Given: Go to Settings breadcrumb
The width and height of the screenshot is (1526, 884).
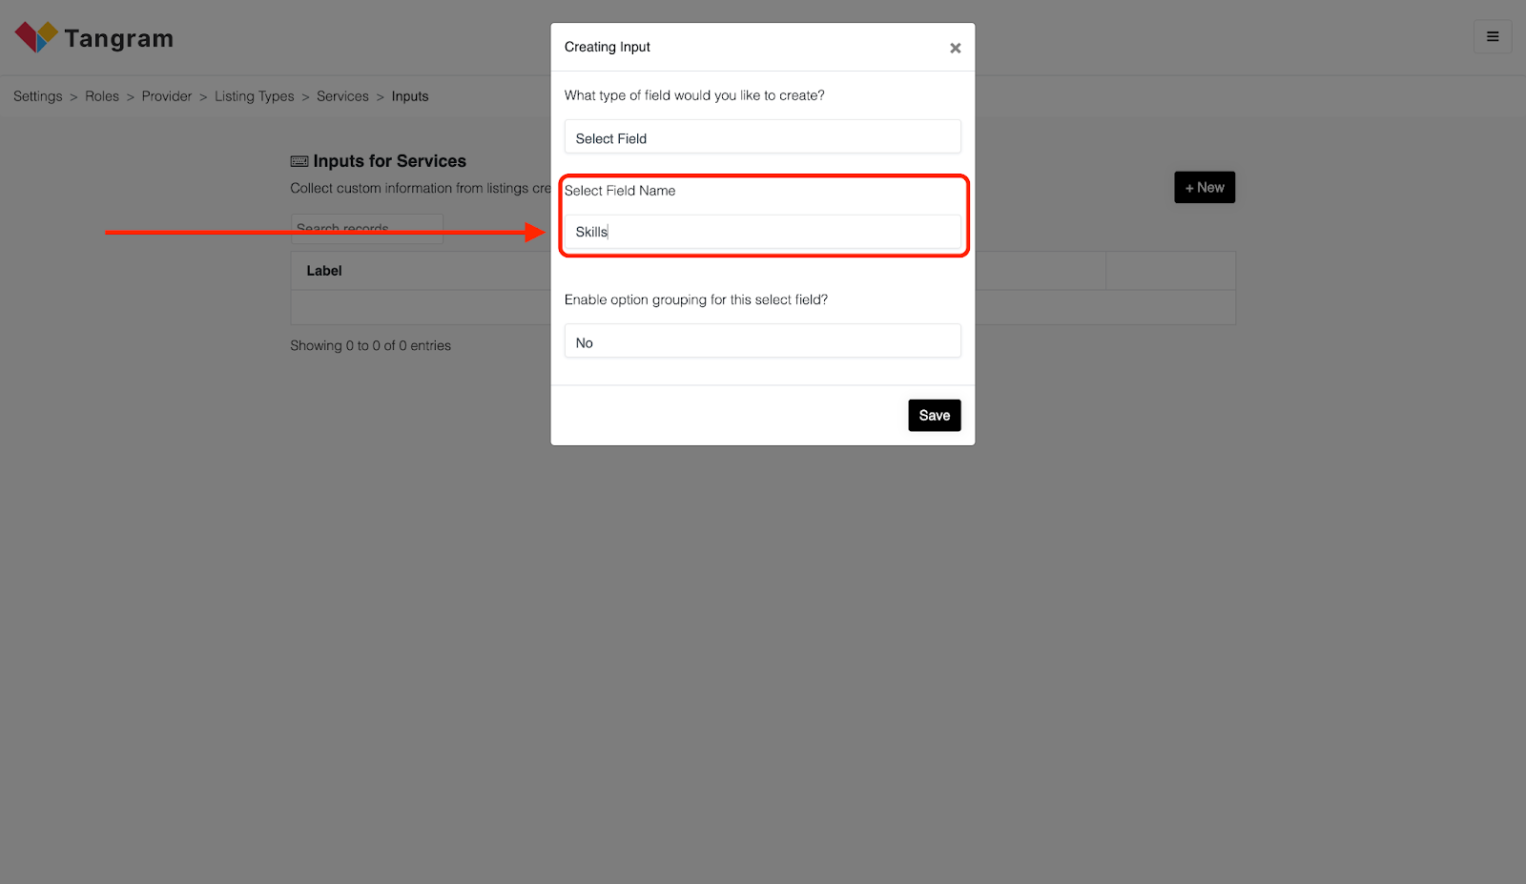Looking at the screenshot, I should coord(38,96).
